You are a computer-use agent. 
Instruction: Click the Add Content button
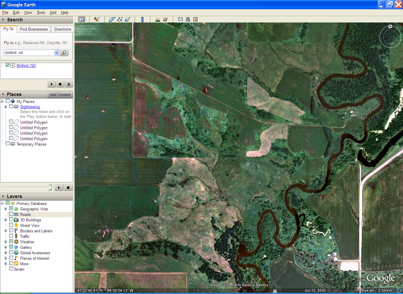point(60,95)
